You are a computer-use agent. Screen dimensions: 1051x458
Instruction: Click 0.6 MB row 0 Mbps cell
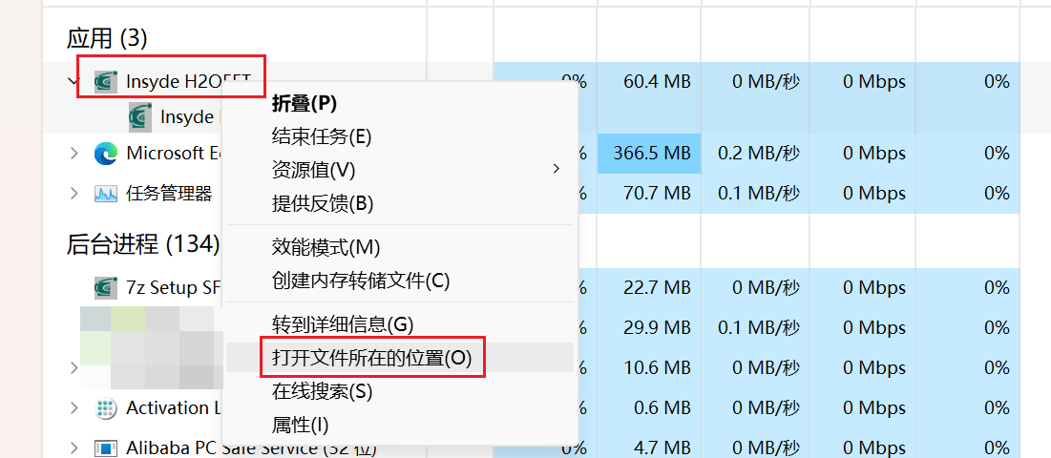click(862, 407)
